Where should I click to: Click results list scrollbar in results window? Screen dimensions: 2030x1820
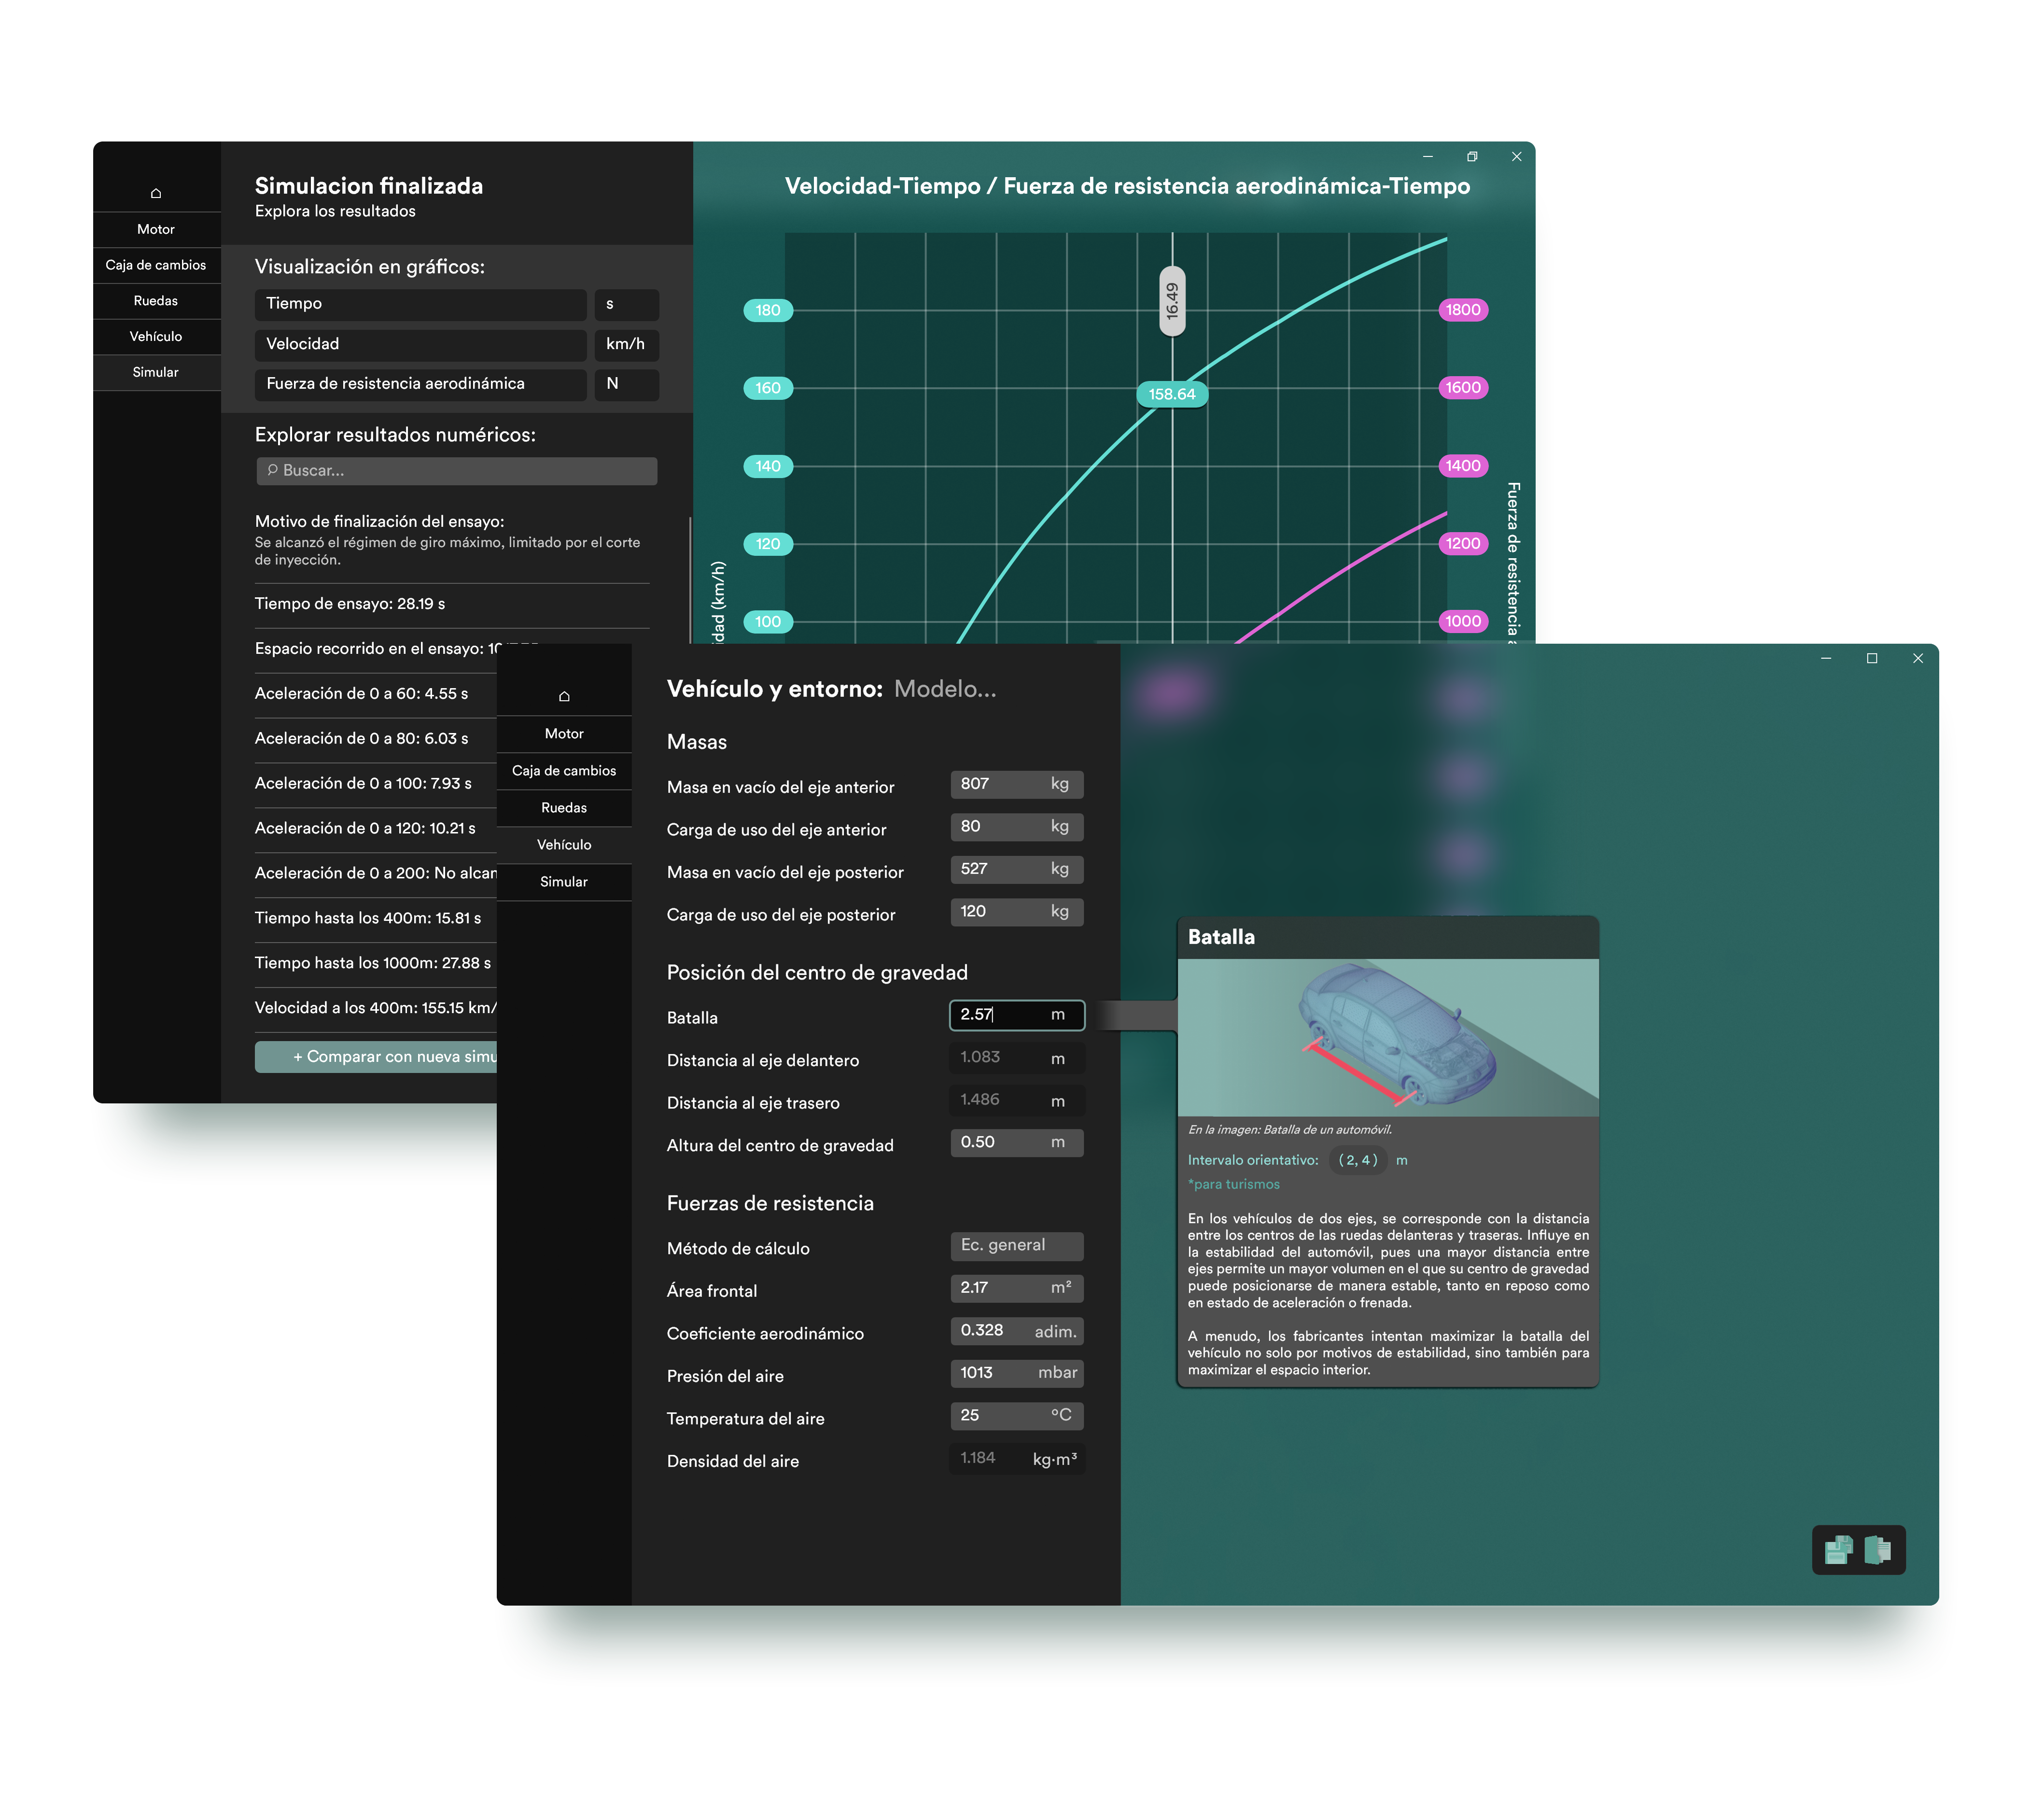click(x=691, y=580)
